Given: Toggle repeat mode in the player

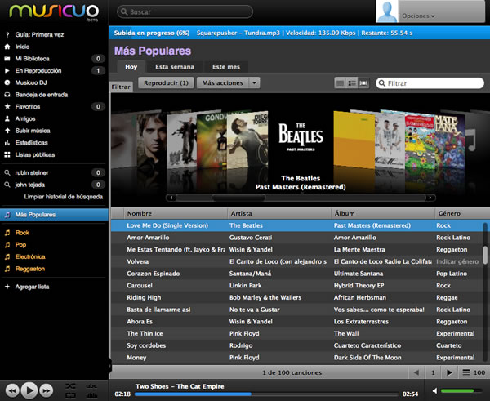Looking at the screenshot, I should pyautogui.click(x=70, y=395).
